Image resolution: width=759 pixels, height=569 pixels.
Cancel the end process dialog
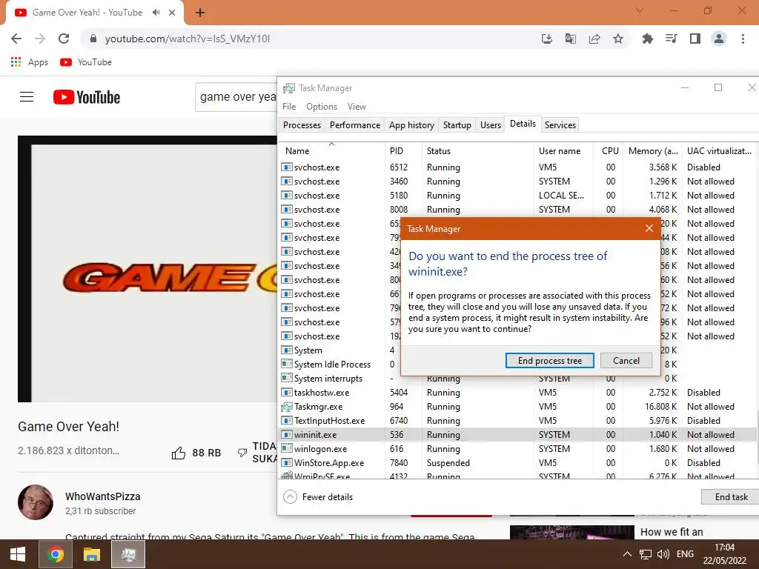pyautogui.click(x=626, y=361)
